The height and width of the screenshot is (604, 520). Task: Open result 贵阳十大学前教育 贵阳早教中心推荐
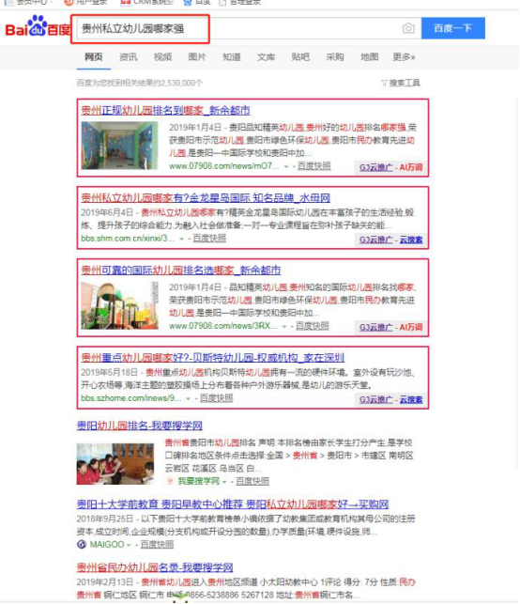tap(233, 504)
